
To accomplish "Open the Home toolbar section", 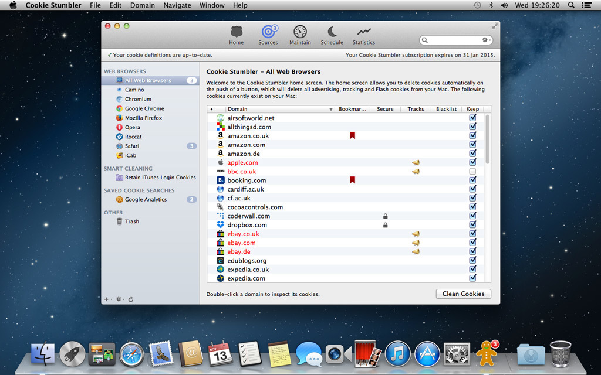I will (x=236, y=35).
